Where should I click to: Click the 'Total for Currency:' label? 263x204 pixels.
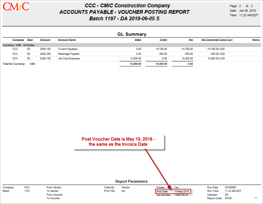(x=14, y=64)
